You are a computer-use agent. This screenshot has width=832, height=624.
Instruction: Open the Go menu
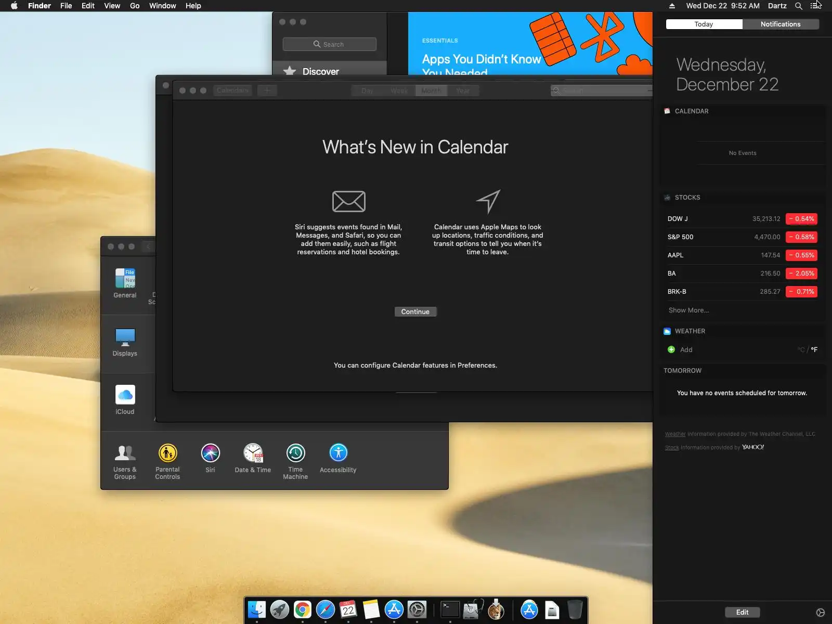[x=135, y=6]
